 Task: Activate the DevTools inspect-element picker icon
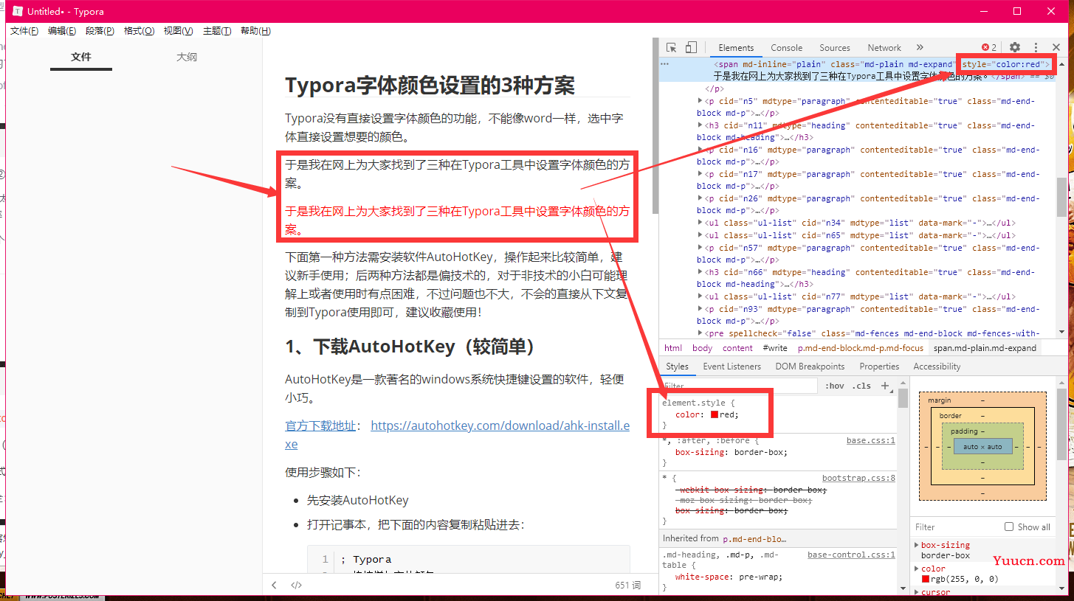coord(672,47)
